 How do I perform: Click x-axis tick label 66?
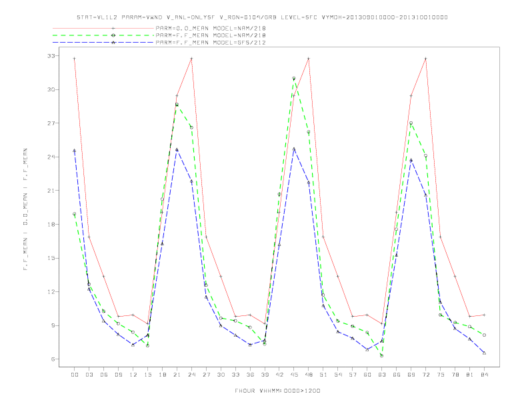point(397,375)
